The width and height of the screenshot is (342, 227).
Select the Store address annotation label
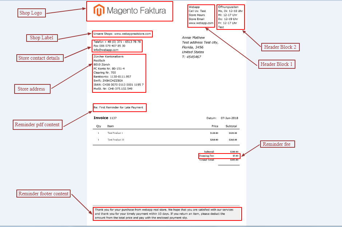[x=31, y=89]
